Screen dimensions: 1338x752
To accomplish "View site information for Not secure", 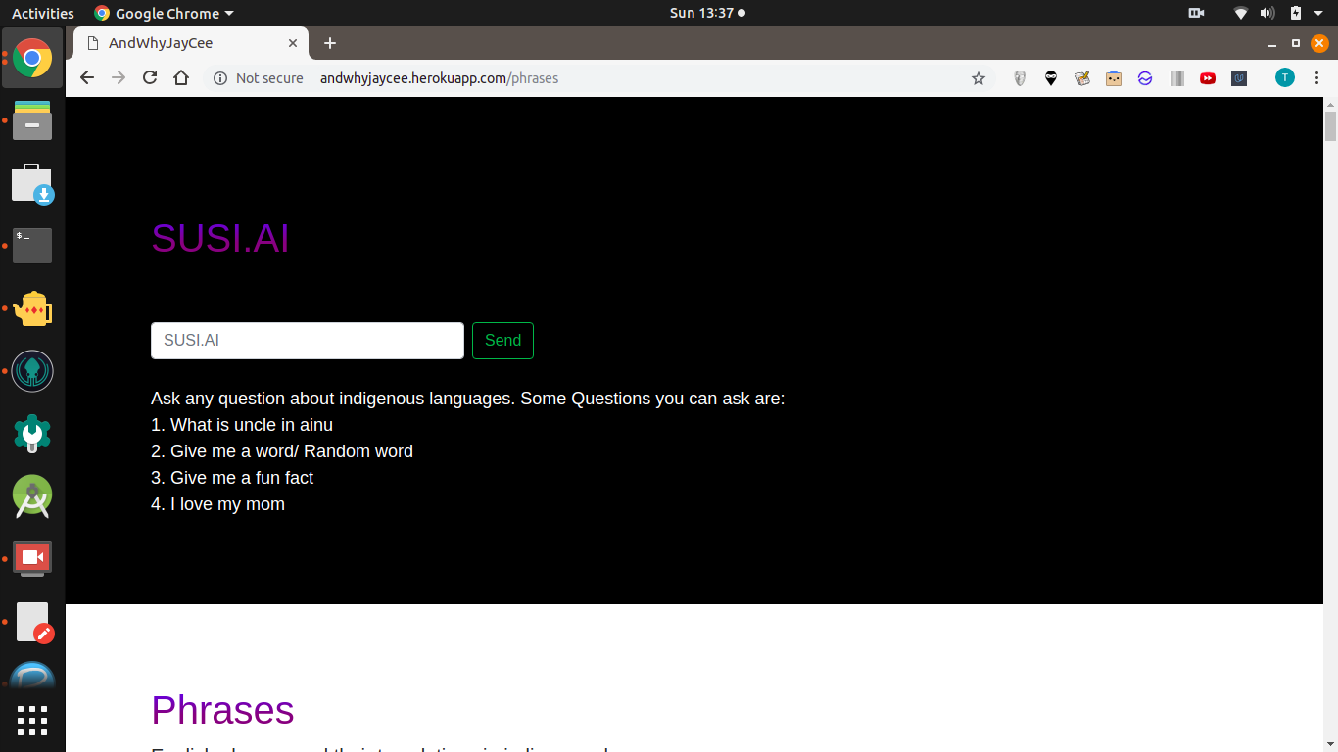I will tap(259, 78).
